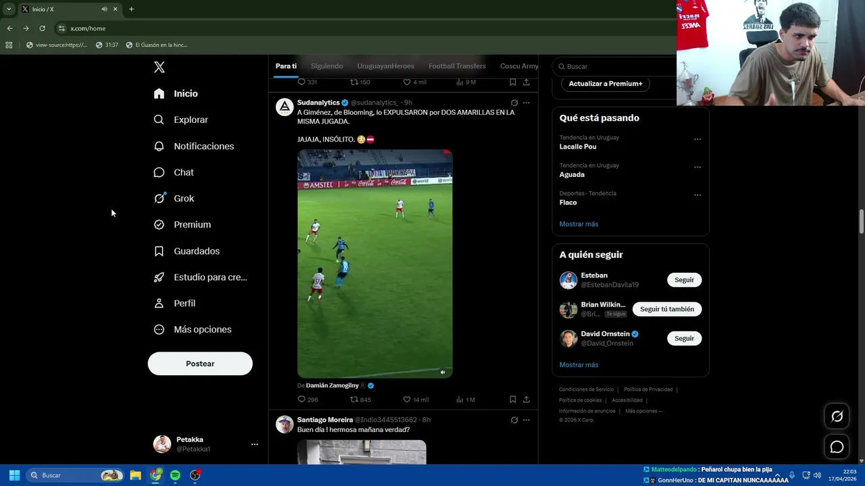865x486 pixels.
Task: Bookmark the top post
Action: 513,82
